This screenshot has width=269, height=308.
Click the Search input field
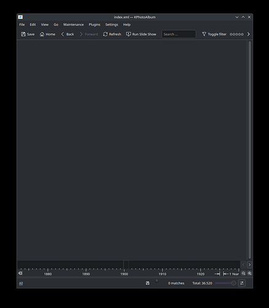pos(179,34)
